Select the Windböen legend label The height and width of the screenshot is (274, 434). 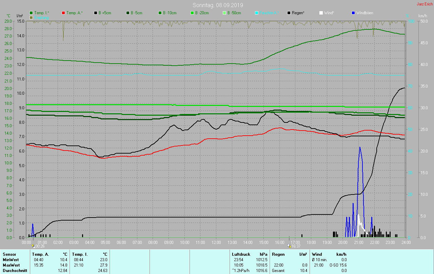[x=364, y=13]
